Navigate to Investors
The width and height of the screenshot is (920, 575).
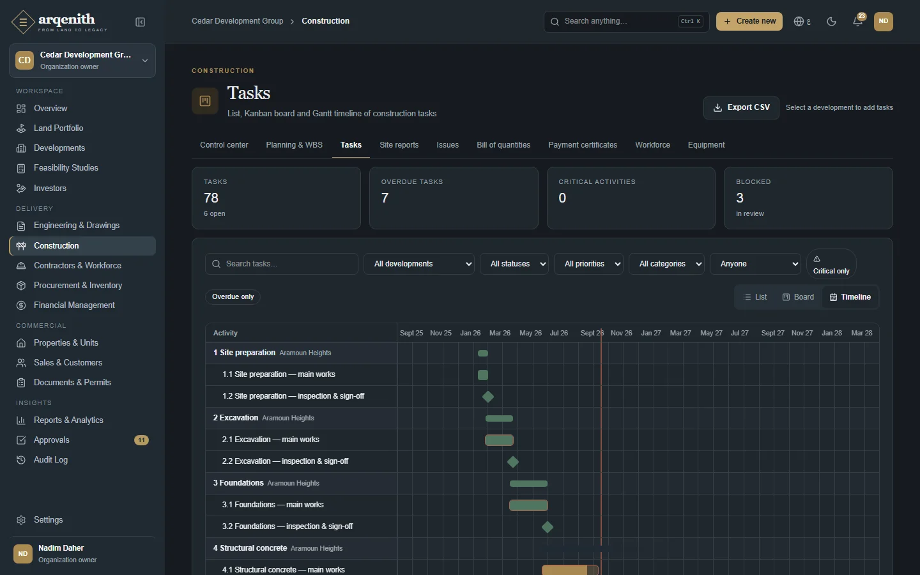click(x=82, y=188)
